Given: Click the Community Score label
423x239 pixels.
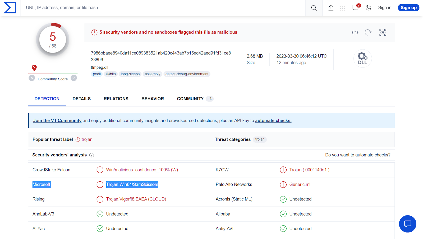Looking at the screenshot, I should pos(53,79).
